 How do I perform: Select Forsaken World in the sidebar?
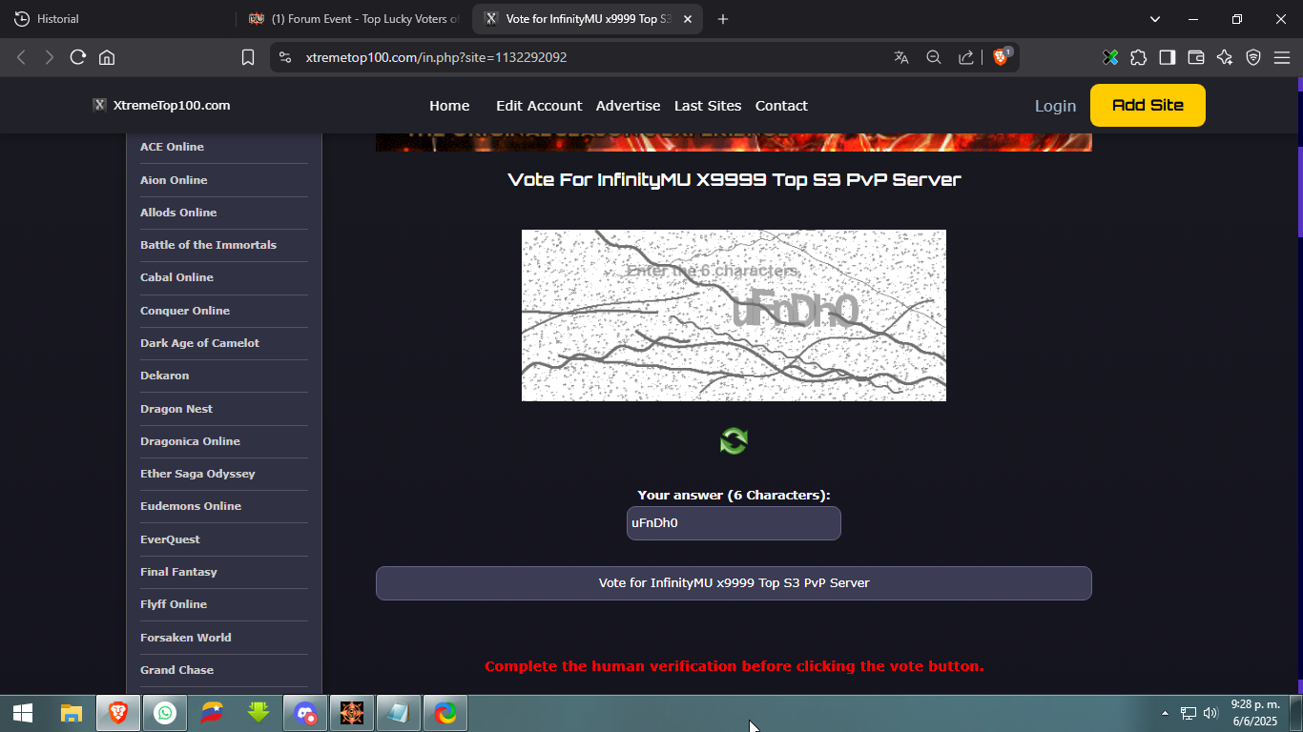point(186,638)
